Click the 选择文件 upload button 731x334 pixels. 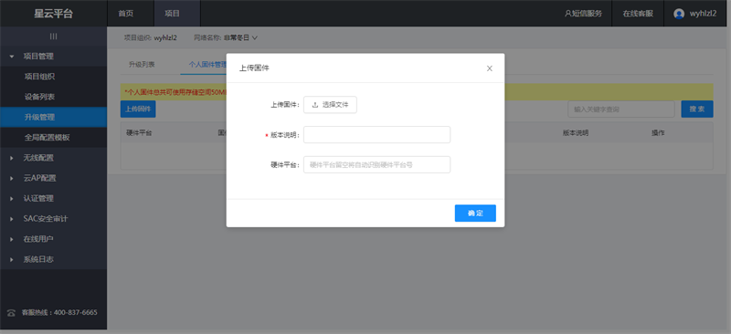click(330, 105)
